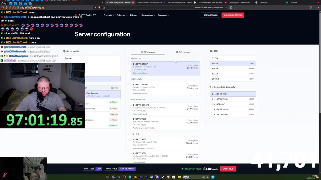The height and width of the screenshot is (180, 321).
Task: Select 64 GB RAM option
Action: [x=233, y=63]
